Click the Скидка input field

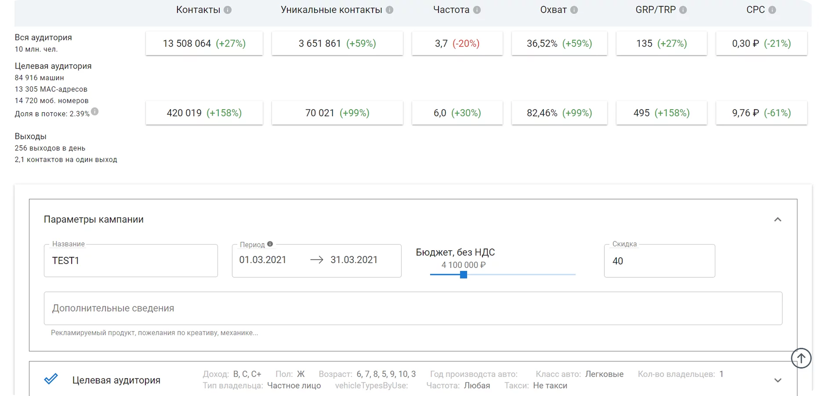659,261
